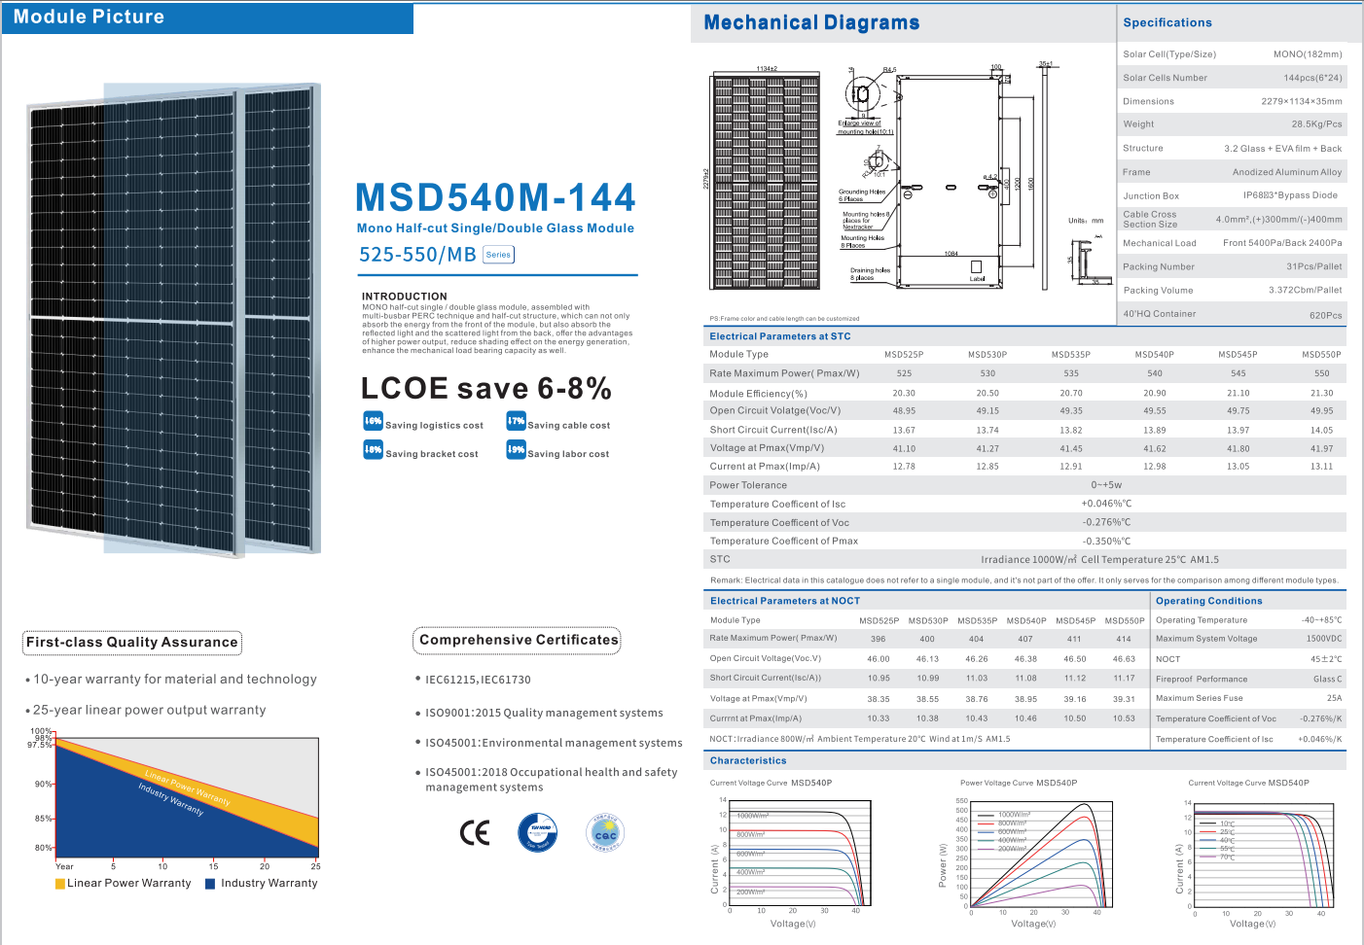The height and width of the screenshot is (945, 1364).
Task: Click the Solar Cells Number value '144pcs(6*24)'
Action: 1312,78
